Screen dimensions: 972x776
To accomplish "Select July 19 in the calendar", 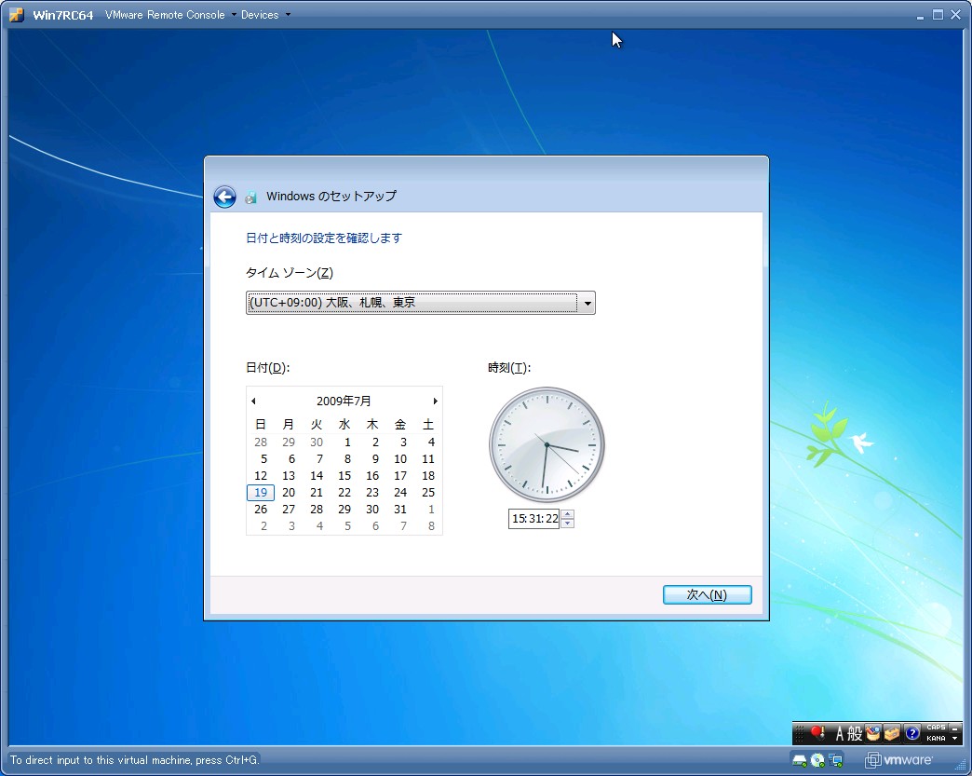I will pyautogui.click(x=261, y=493).
